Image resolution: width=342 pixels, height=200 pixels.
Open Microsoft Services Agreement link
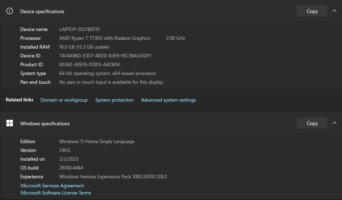pyautogui.click(x=52, y=186)
